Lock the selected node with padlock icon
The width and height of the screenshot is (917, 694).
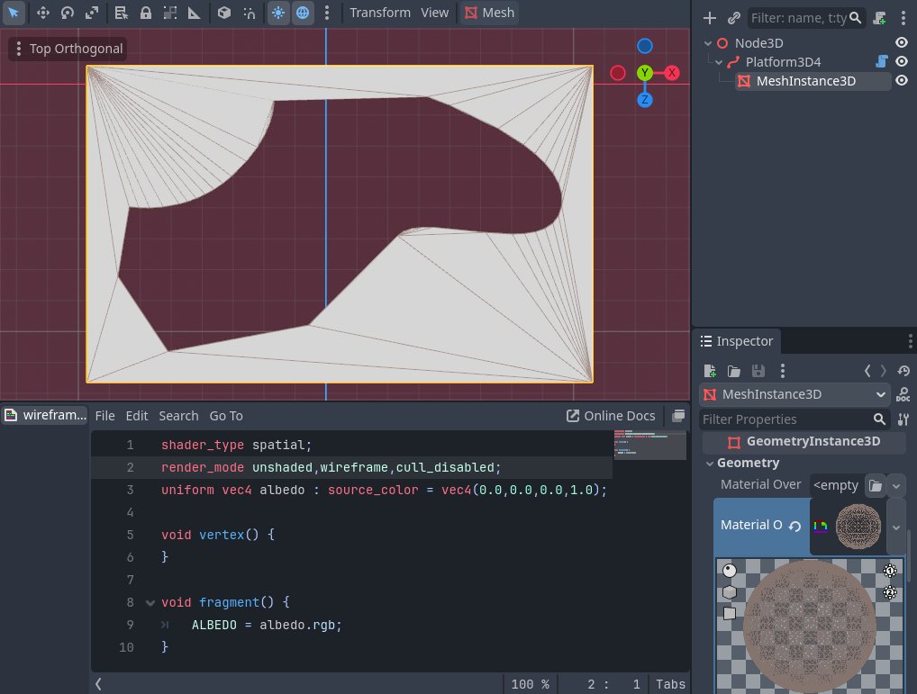(146, 13)
